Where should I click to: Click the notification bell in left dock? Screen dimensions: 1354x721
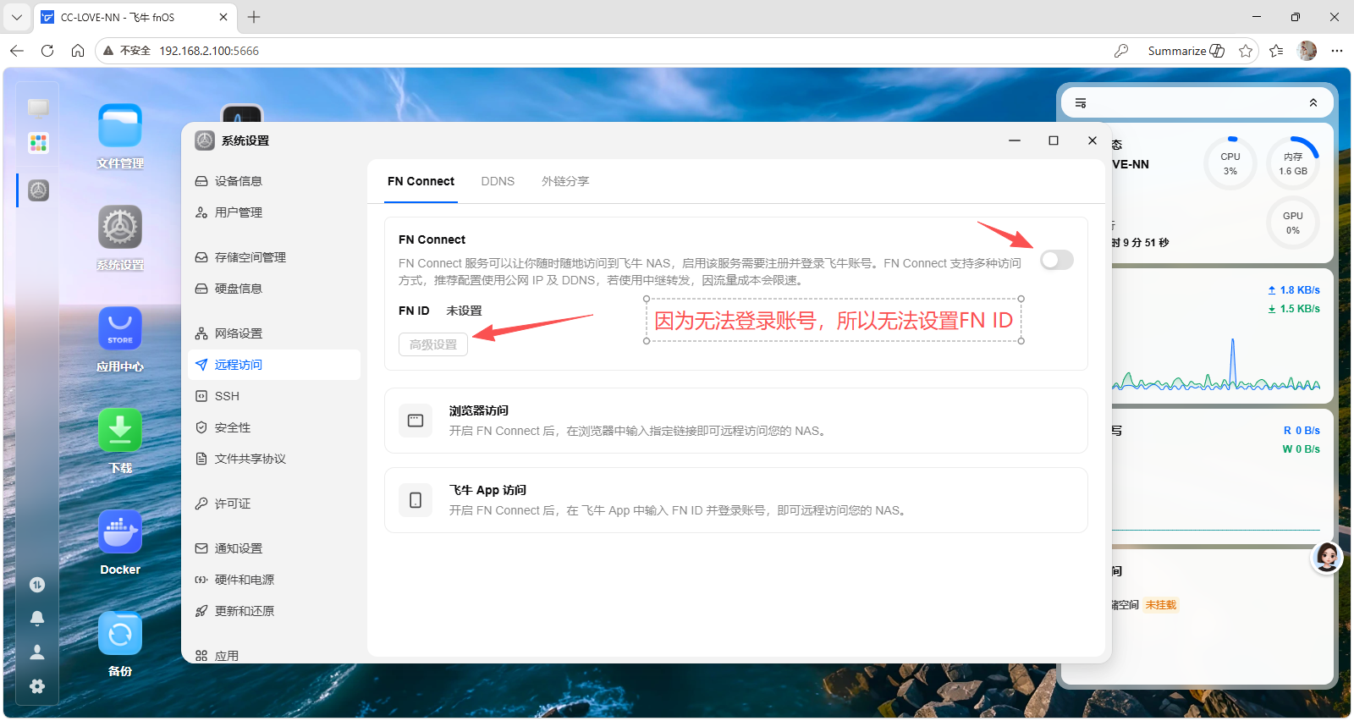point(37,619)
